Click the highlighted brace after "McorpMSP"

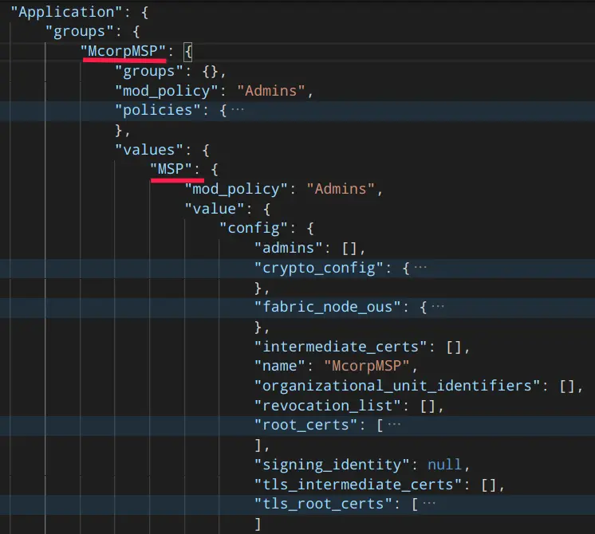188,52
